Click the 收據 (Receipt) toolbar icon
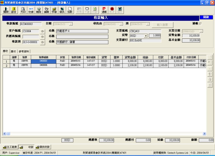 click(x=31, y=10)
